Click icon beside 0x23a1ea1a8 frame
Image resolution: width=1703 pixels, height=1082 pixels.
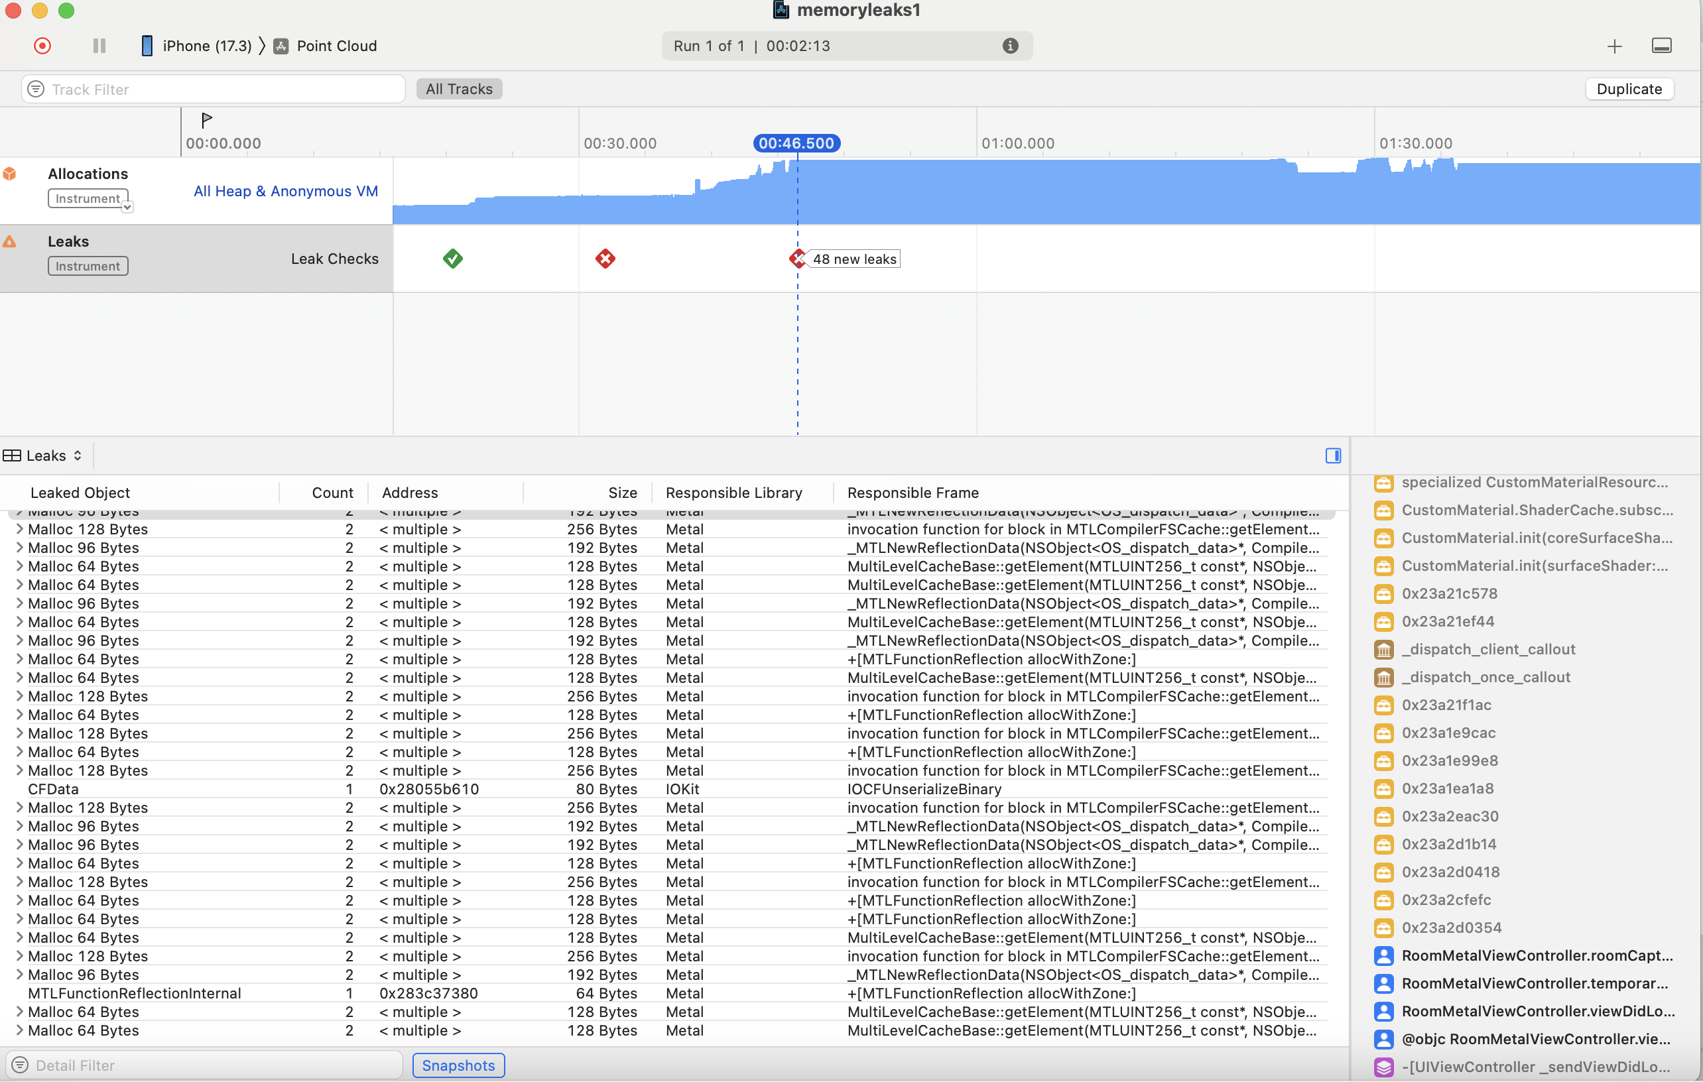[x=1383, y=788]
